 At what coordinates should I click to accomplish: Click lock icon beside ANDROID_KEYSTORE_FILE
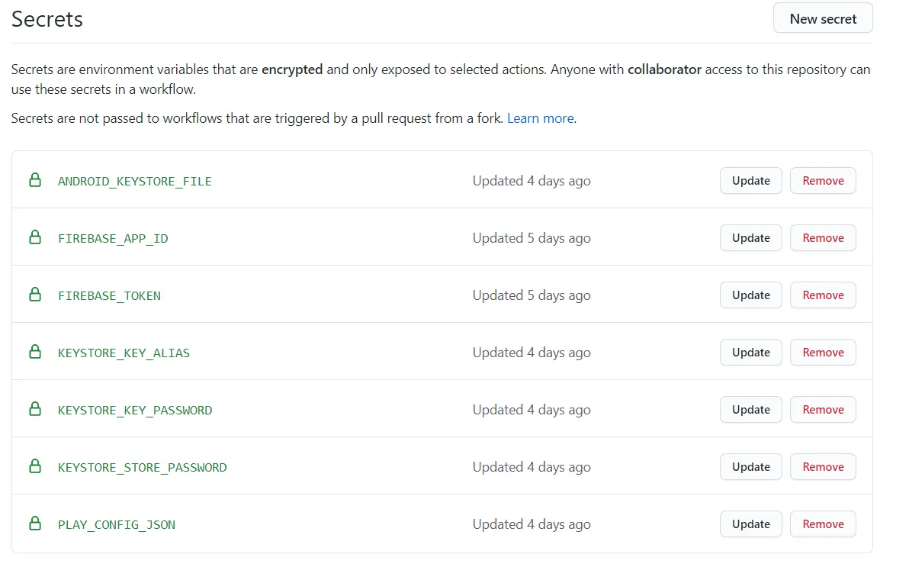click(34, 180)
